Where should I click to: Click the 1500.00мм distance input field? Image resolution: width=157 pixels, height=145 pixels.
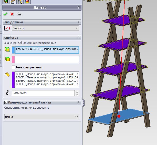click(43, 93)
